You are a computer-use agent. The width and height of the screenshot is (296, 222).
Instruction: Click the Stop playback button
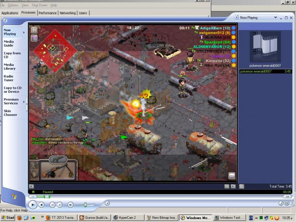pos(41,205)
